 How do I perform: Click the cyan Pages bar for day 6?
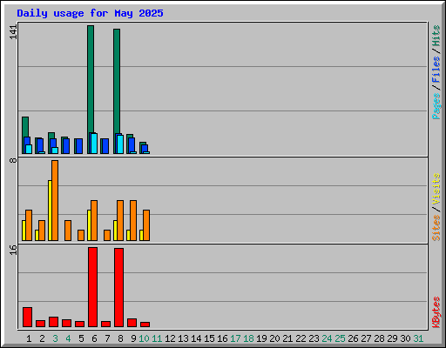point(94,144)
